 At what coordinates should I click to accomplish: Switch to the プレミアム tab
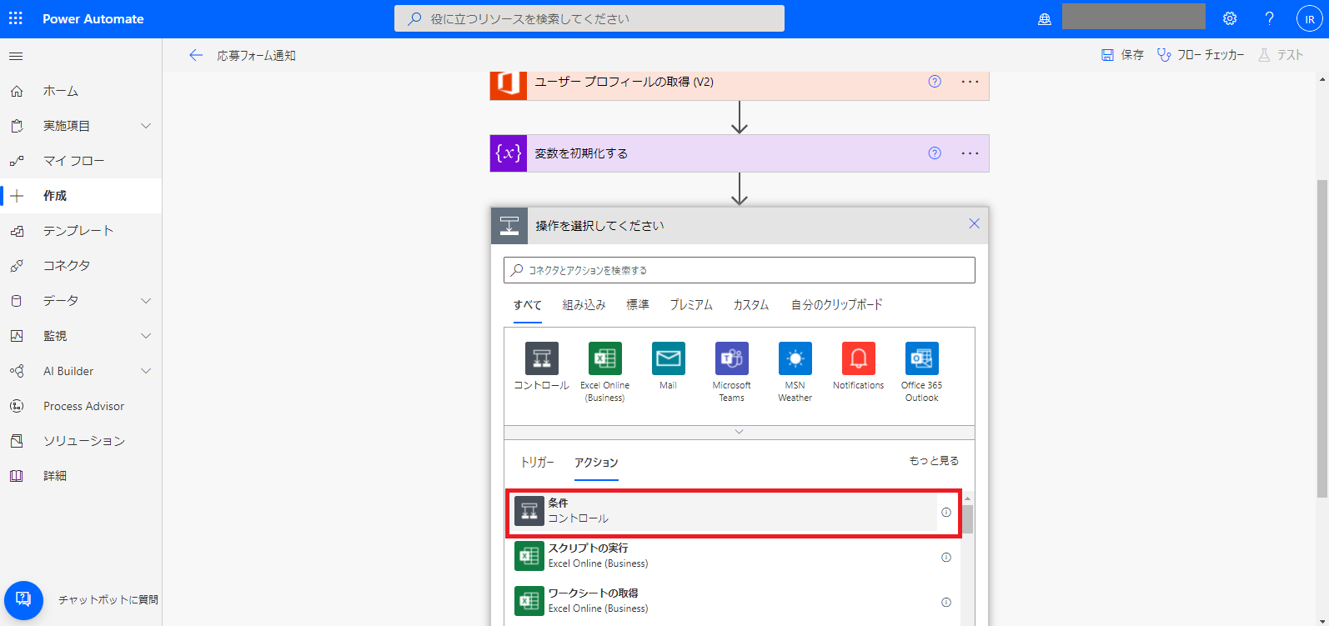pyautogui.click(x=691, y=305)
